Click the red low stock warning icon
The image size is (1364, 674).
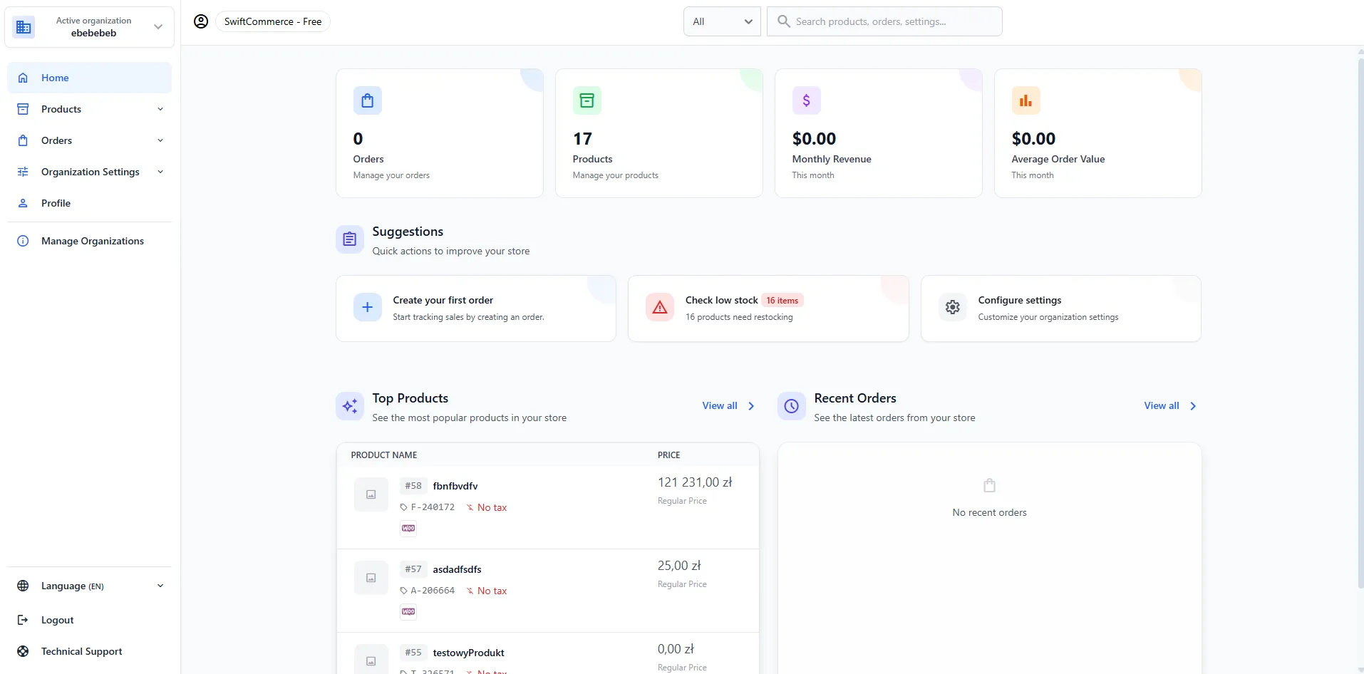[x=659, y=308]
